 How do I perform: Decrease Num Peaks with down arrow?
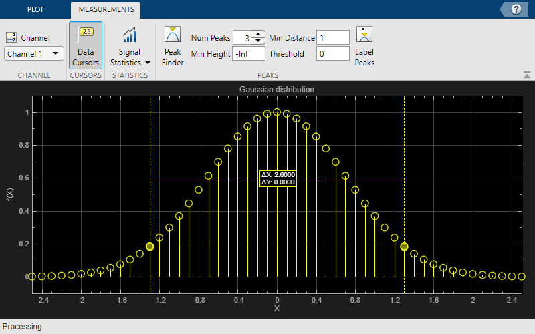(x=258, y=41)
